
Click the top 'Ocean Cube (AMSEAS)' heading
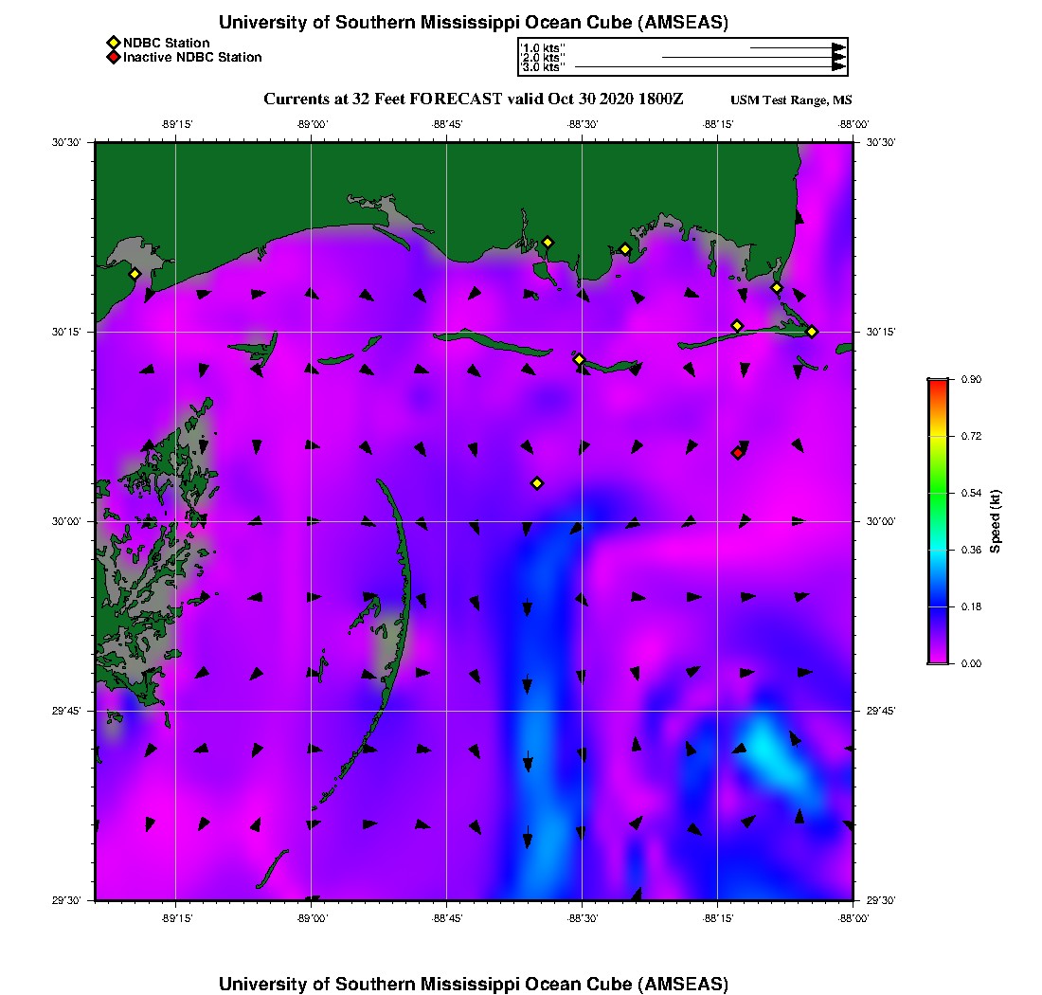tap(474, 23)
